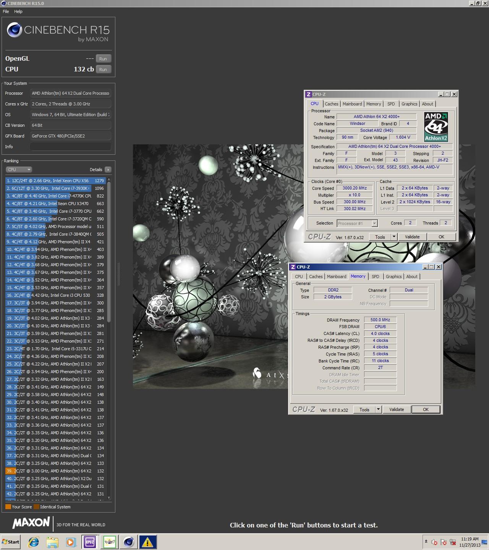Open Windows Explorer folder icon in taskbar
The width and height of the screenshot is (489, 550).
pyautogui.click(x=52, y=542)
